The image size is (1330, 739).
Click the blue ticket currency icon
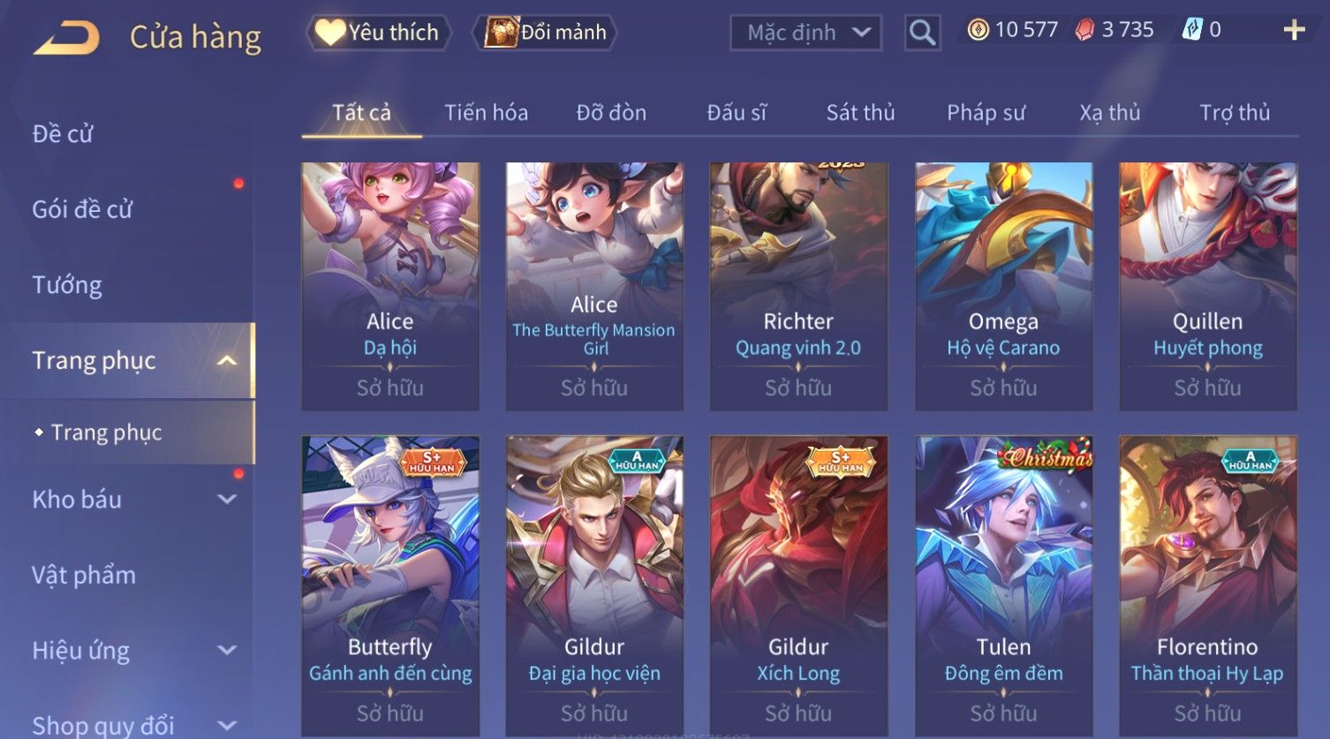[x=1192, y=30]
